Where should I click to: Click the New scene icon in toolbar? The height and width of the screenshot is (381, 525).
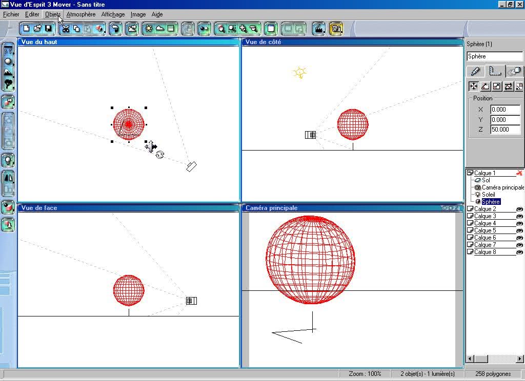(26, 29)
